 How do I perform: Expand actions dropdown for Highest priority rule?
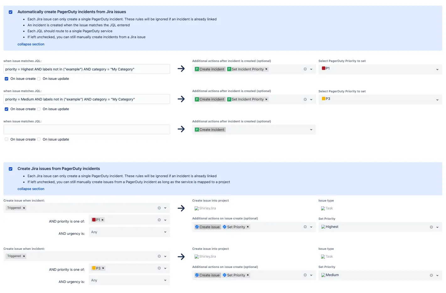[x=311, y=69]
